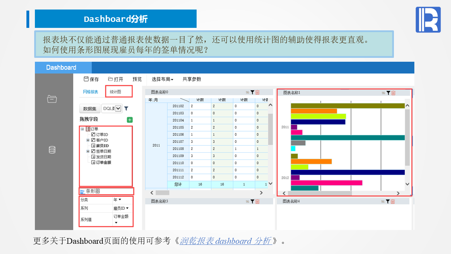Open the 润乾报表 dashboard 分析 link
This screenshot has height=254, width=451.
(225, 241)
